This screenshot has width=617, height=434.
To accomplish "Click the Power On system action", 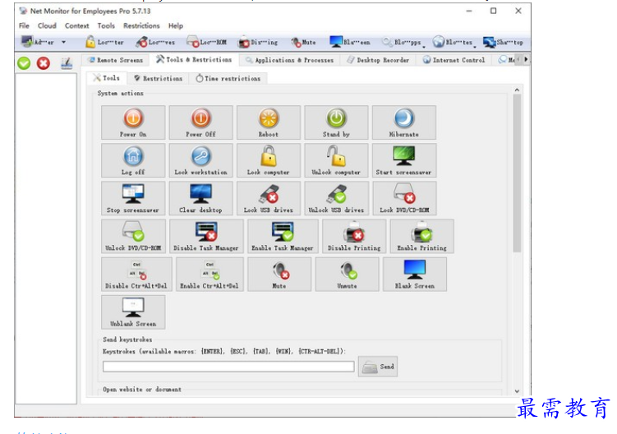I will click(133, 122).
